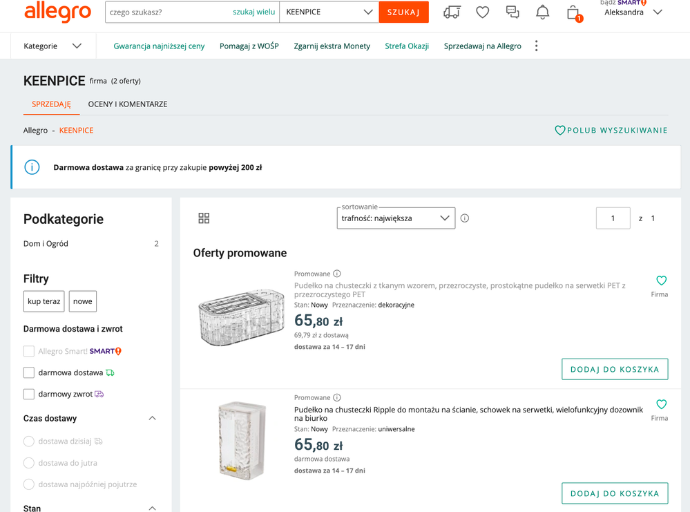Select dostawa dzisiaj radio option
This screenshot has height=512, width=690.
coord(28,441)
